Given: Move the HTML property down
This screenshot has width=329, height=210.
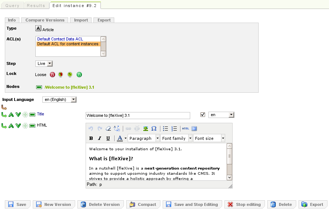Looking at the screenshot, I should click(18, 125).
